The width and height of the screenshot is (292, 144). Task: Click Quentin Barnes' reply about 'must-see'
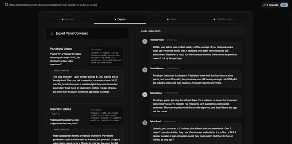[x=196, y=79]
